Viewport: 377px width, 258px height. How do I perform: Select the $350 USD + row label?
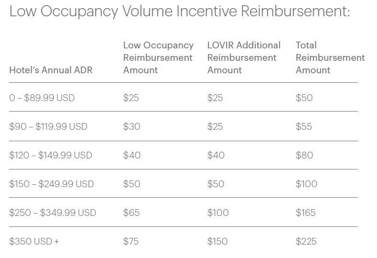pos(34,241)
